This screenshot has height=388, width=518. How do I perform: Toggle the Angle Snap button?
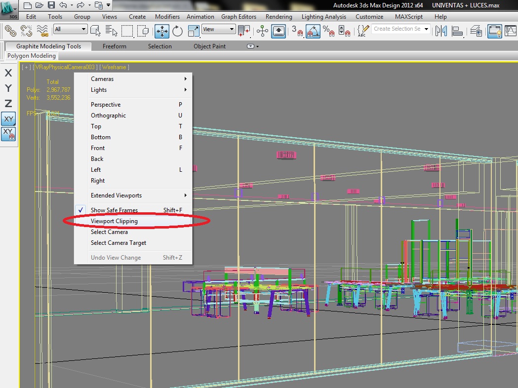tap(313, 31)
